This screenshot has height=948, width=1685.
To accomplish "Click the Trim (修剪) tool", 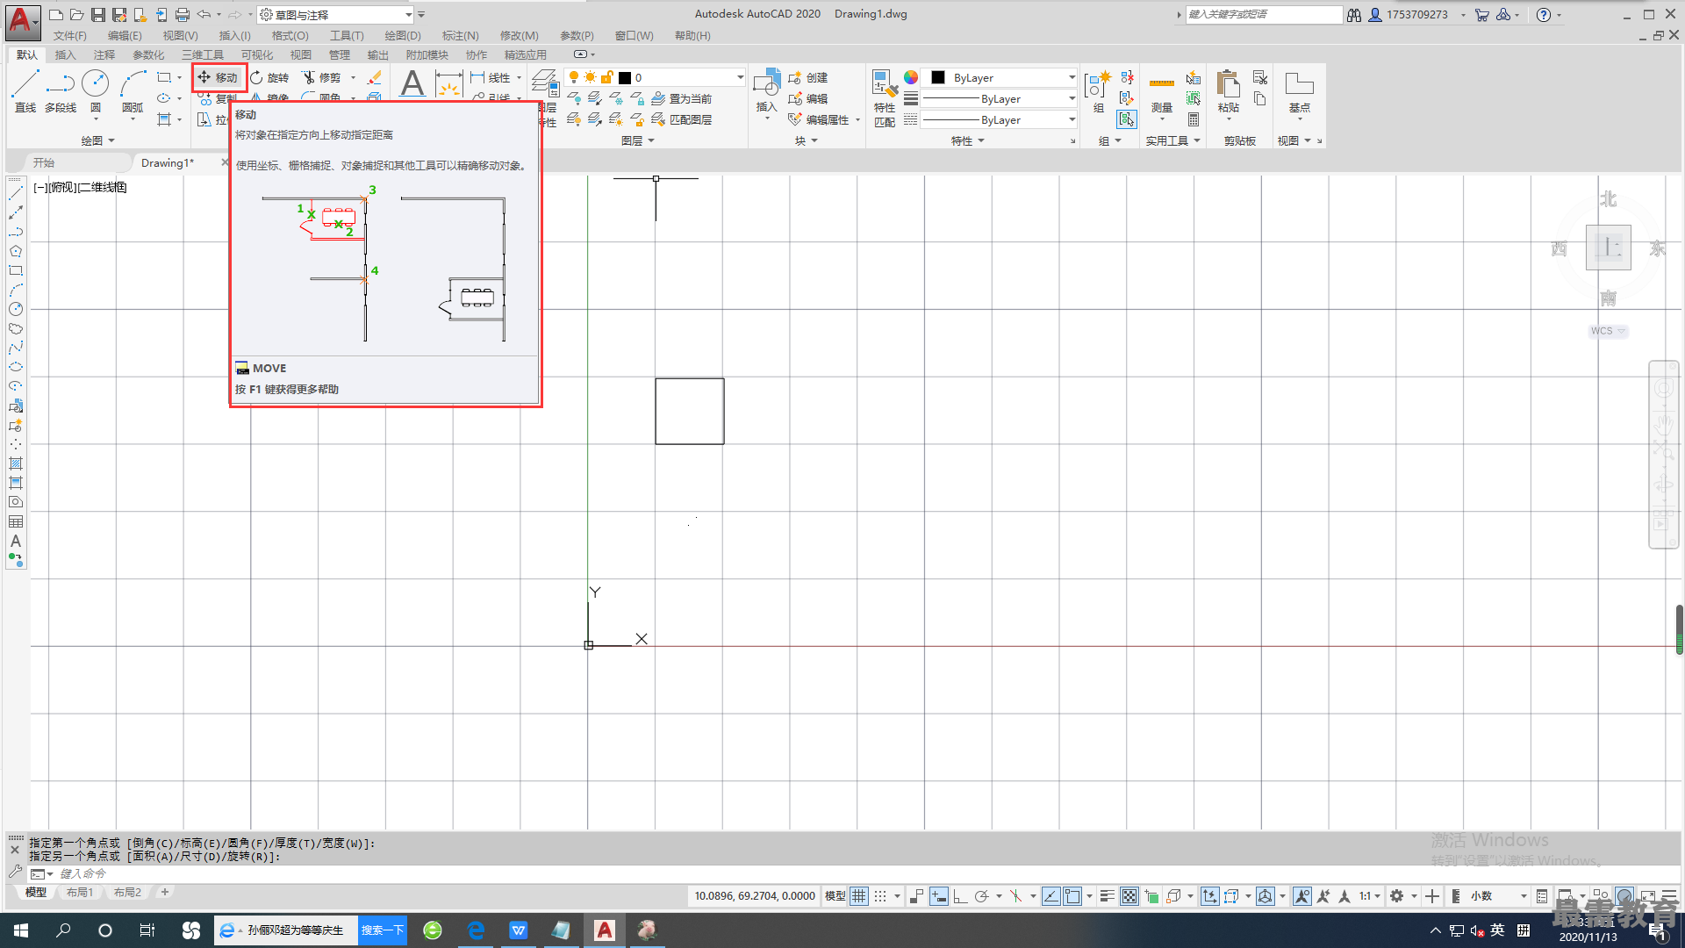I will point(321,77).
